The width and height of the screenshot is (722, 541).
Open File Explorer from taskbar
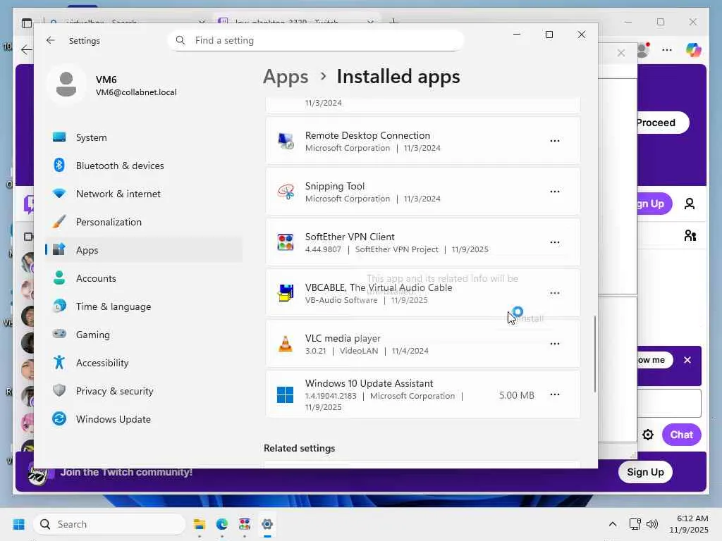pyautogui.click(x=200, y=524)
